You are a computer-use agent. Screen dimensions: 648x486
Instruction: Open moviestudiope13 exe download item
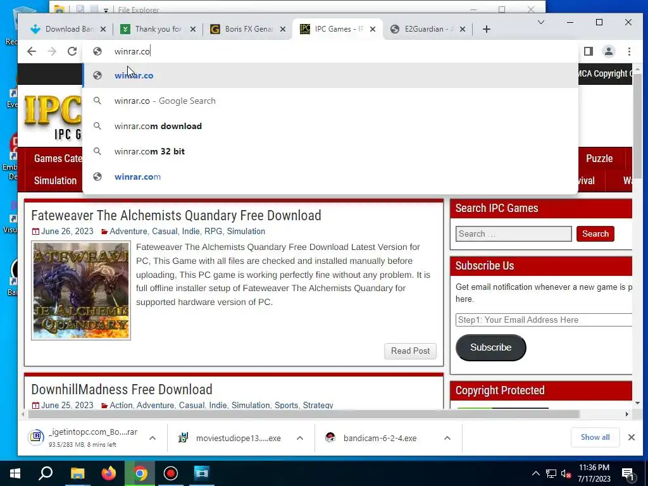[230, 438]
